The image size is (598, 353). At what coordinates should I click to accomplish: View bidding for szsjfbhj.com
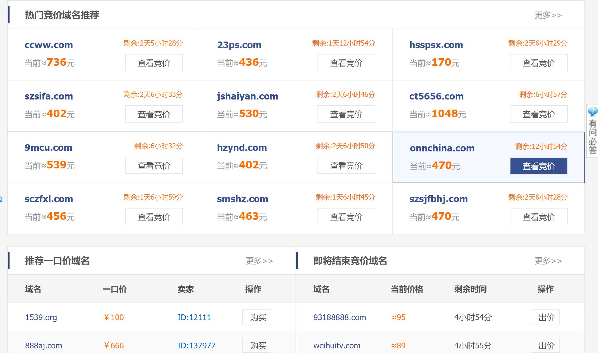538,217
